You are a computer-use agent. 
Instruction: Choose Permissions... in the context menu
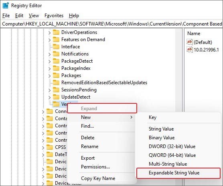[x=101, y=167]
